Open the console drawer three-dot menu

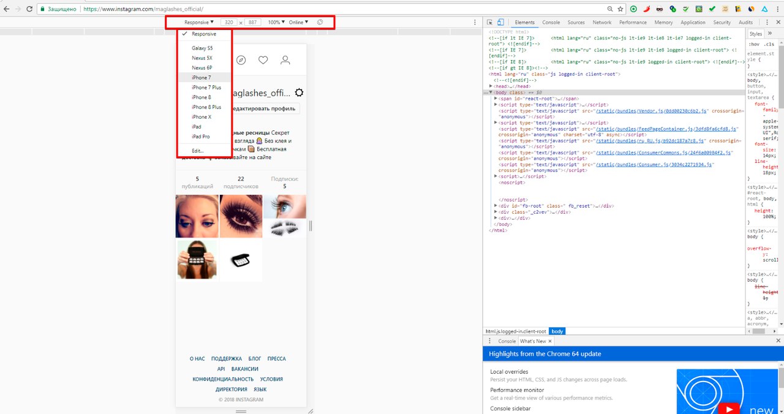coord(489,341)
